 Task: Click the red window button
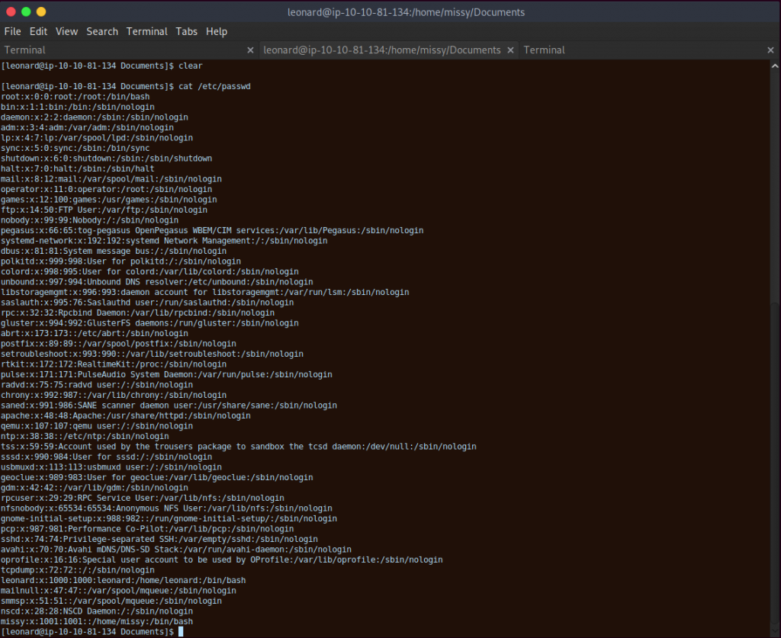(11, 12)
